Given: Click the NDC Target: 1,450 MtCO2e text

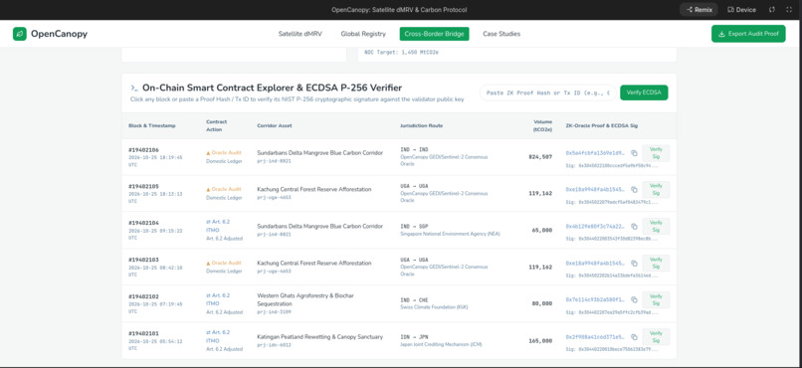Looking at the screenshot, I should coord(402,52).
